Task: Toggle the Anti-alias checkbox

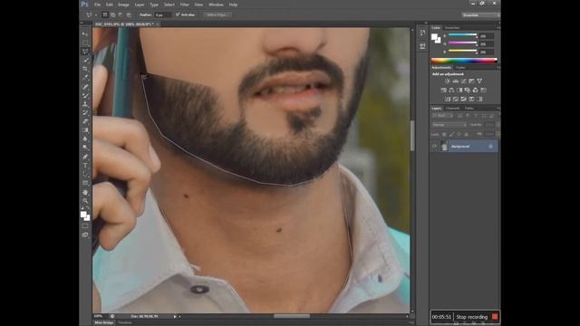Action: click(x=178, y=14)
